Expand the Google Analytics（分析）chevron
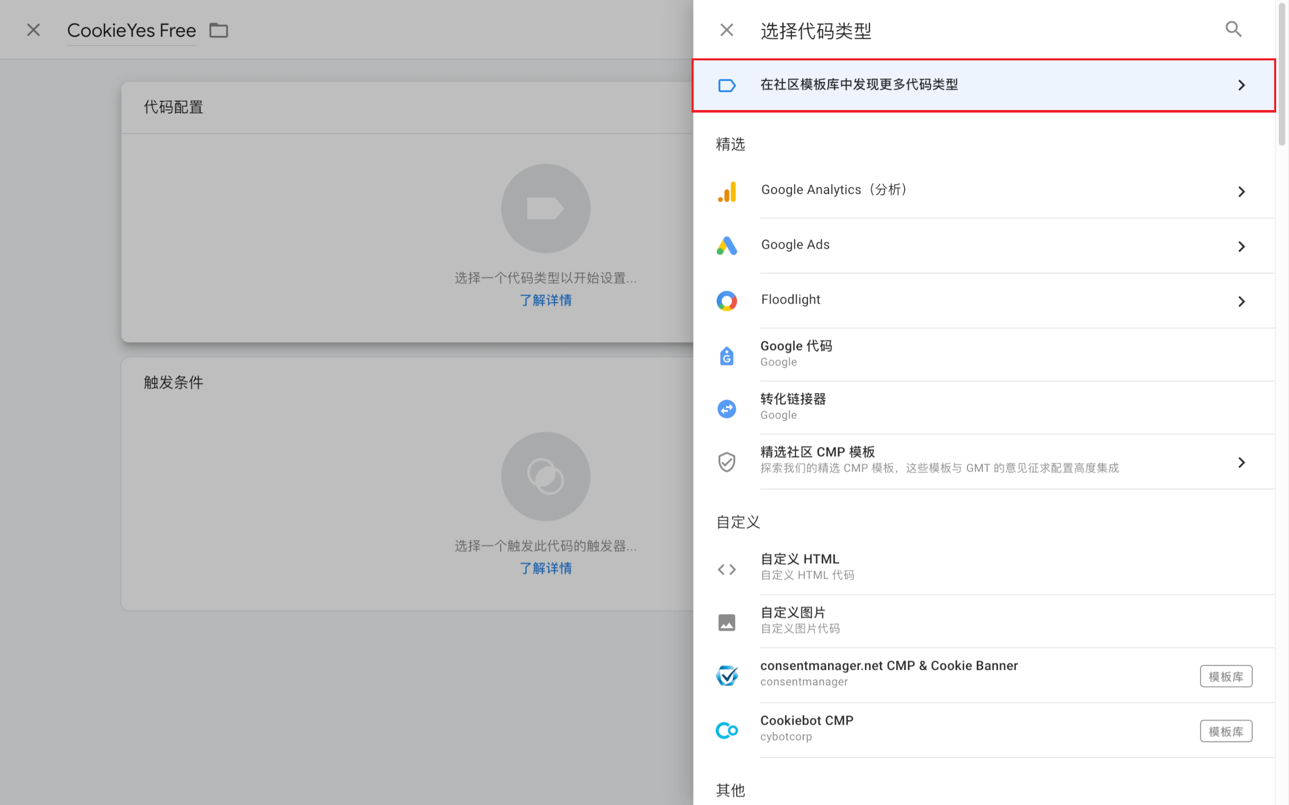 click(x=1241, y=192)
